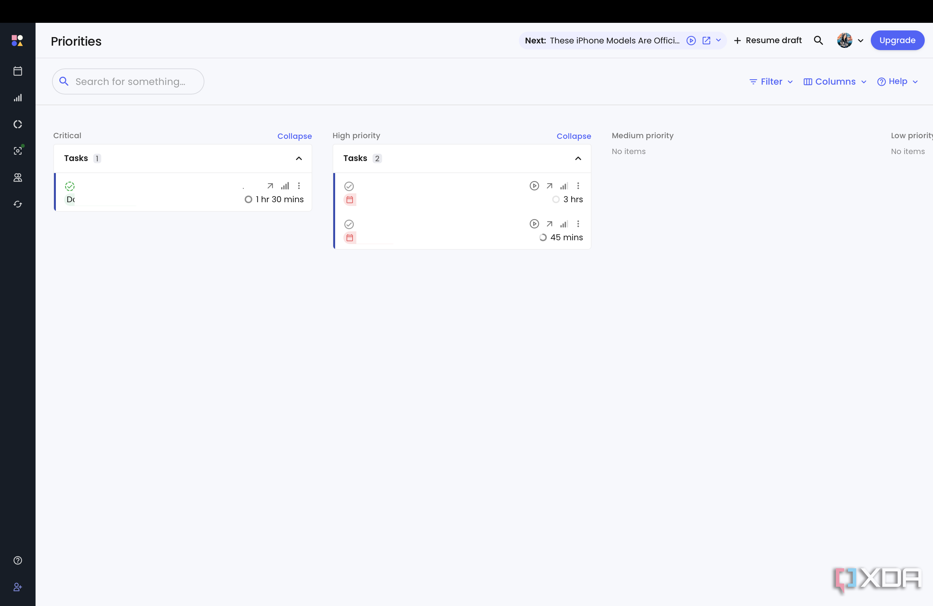The height and width of the screenshot is (606, 933).
Task: Focus the Search for something field
Action: [128, 81]
